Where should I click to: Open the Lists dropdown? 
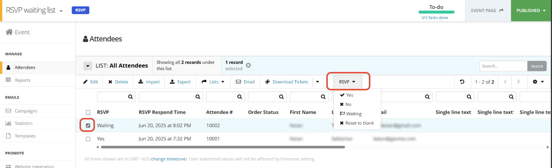click(213, 82)
